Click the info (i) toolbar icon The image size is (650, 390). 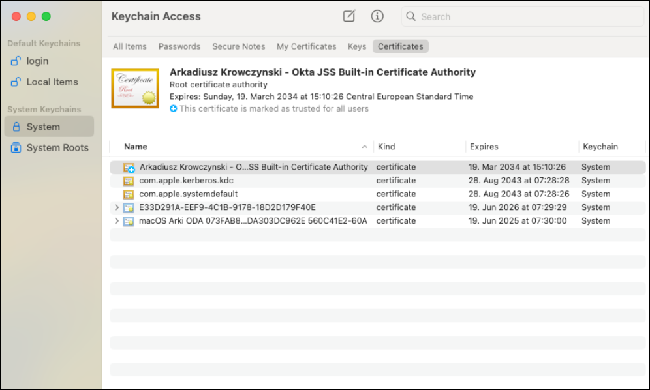point(377,16)
